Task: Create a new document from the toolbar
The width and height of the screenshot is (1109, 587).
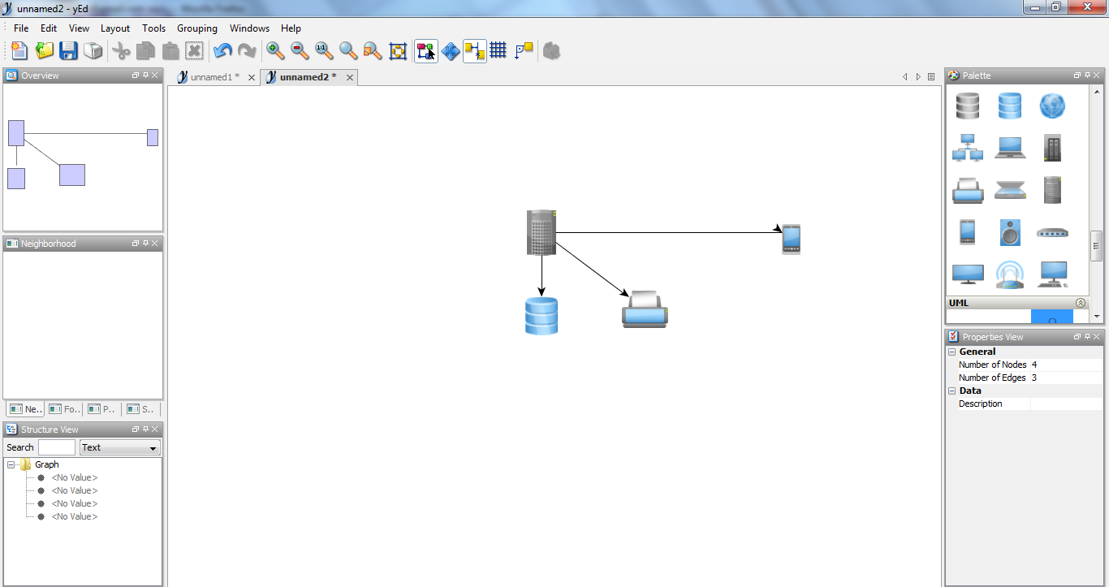Action: (19, 51)
